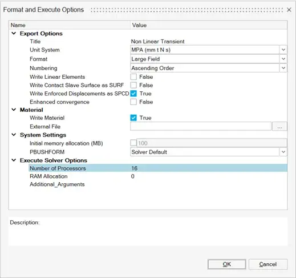Screen dimensions: 296x278
Task: Click the OK button
Action: click(x=226, y=264)
